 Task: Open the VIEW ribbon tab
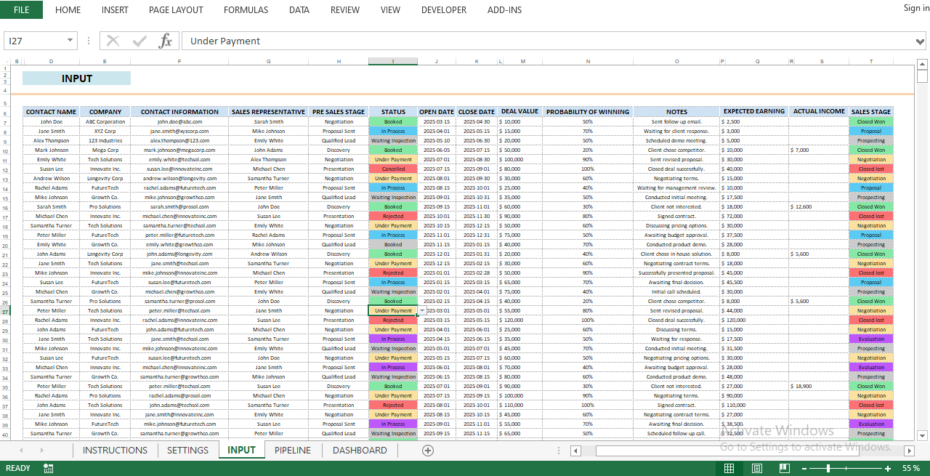coord(390,9)
